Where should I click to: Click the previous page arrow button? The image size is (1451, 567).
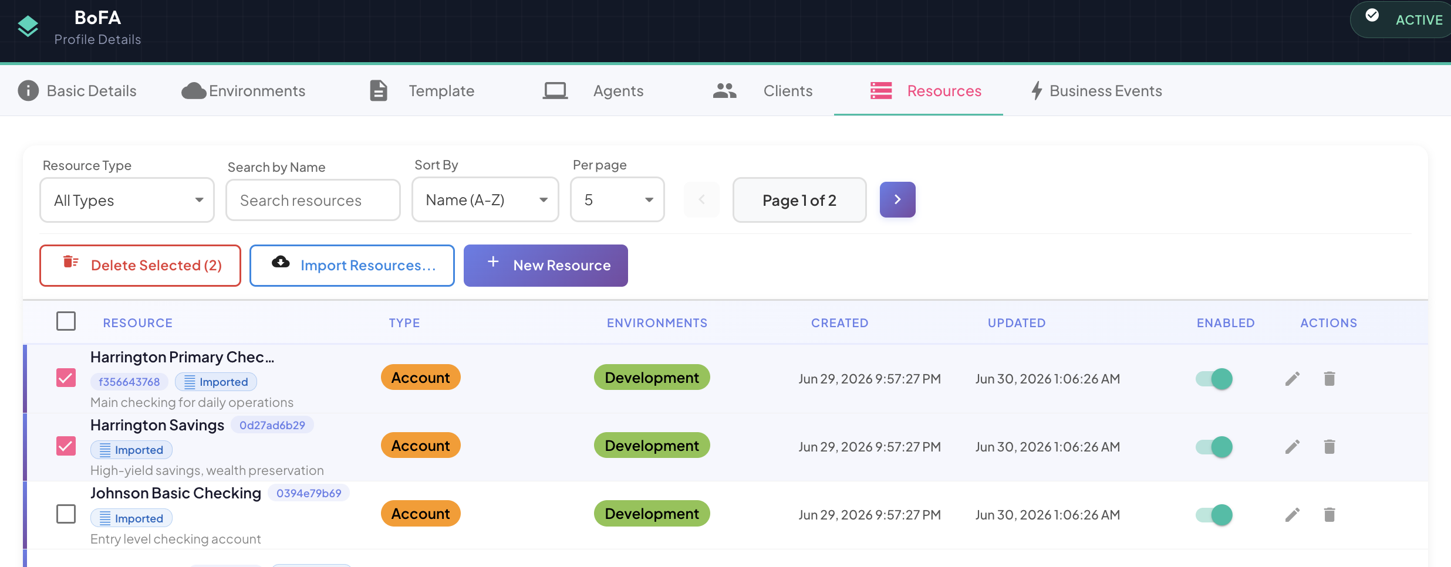click(x=701, y=199)
